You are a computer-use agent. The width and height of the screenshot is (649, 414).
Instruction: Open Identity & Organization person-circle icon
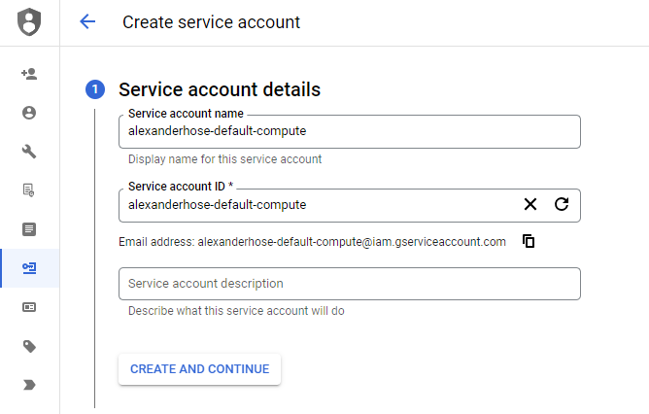pyautogui.click(x=29, y=113)
